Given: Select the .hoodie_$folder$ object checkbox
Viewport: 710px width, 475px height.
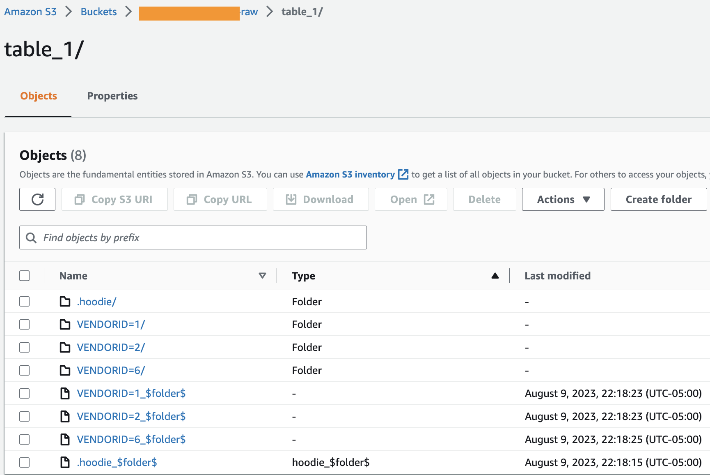Looking at the screenshot, I should click(25, 463).
